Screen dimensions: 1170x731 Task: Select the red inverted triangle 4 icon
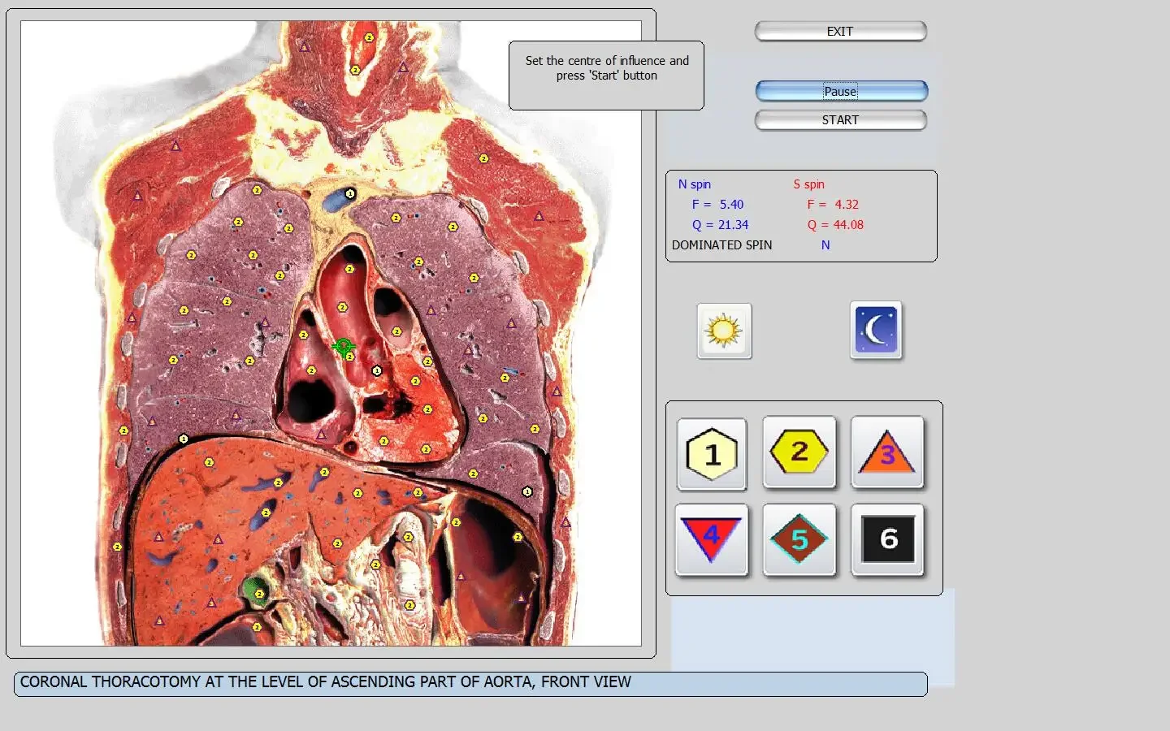tap(712, 540)
